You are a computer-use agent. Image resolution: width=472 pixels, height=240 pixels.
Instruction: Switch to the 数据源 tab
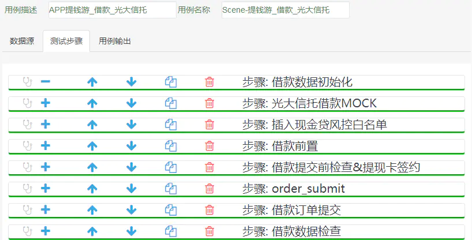tap(22, 41)
